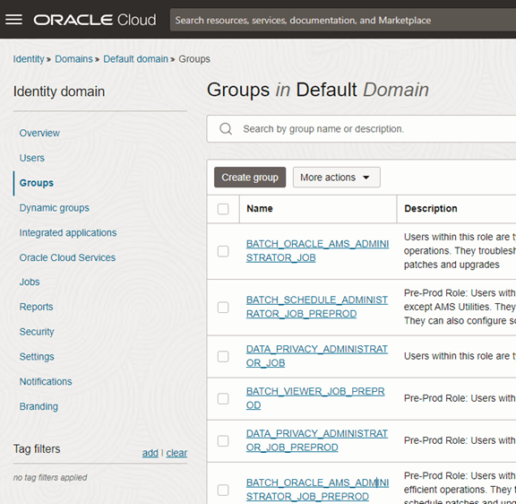Click clear tag filters link
Image resolution: width=516 pixels, height=504 pixels.
(176, 453)
